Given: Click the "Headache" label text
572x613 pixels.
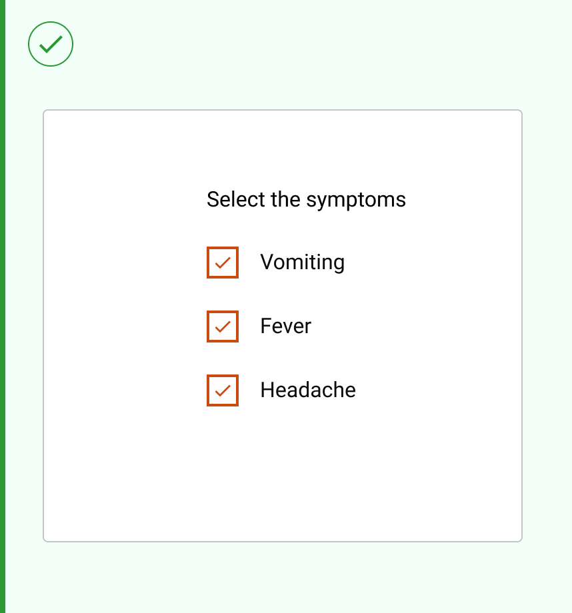Looking at the screenshot, I should click(x=308, y=390).
